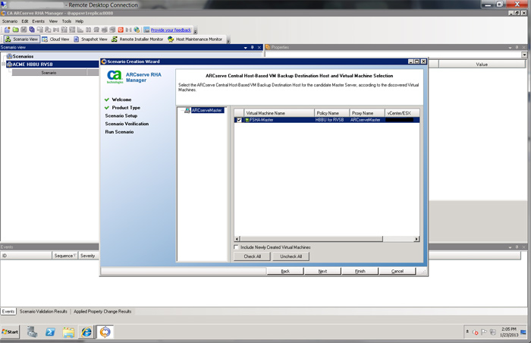Open the Edit menu
Image resolution: width=531 pixels, height=343 pixels.
(x=25, y=21)
